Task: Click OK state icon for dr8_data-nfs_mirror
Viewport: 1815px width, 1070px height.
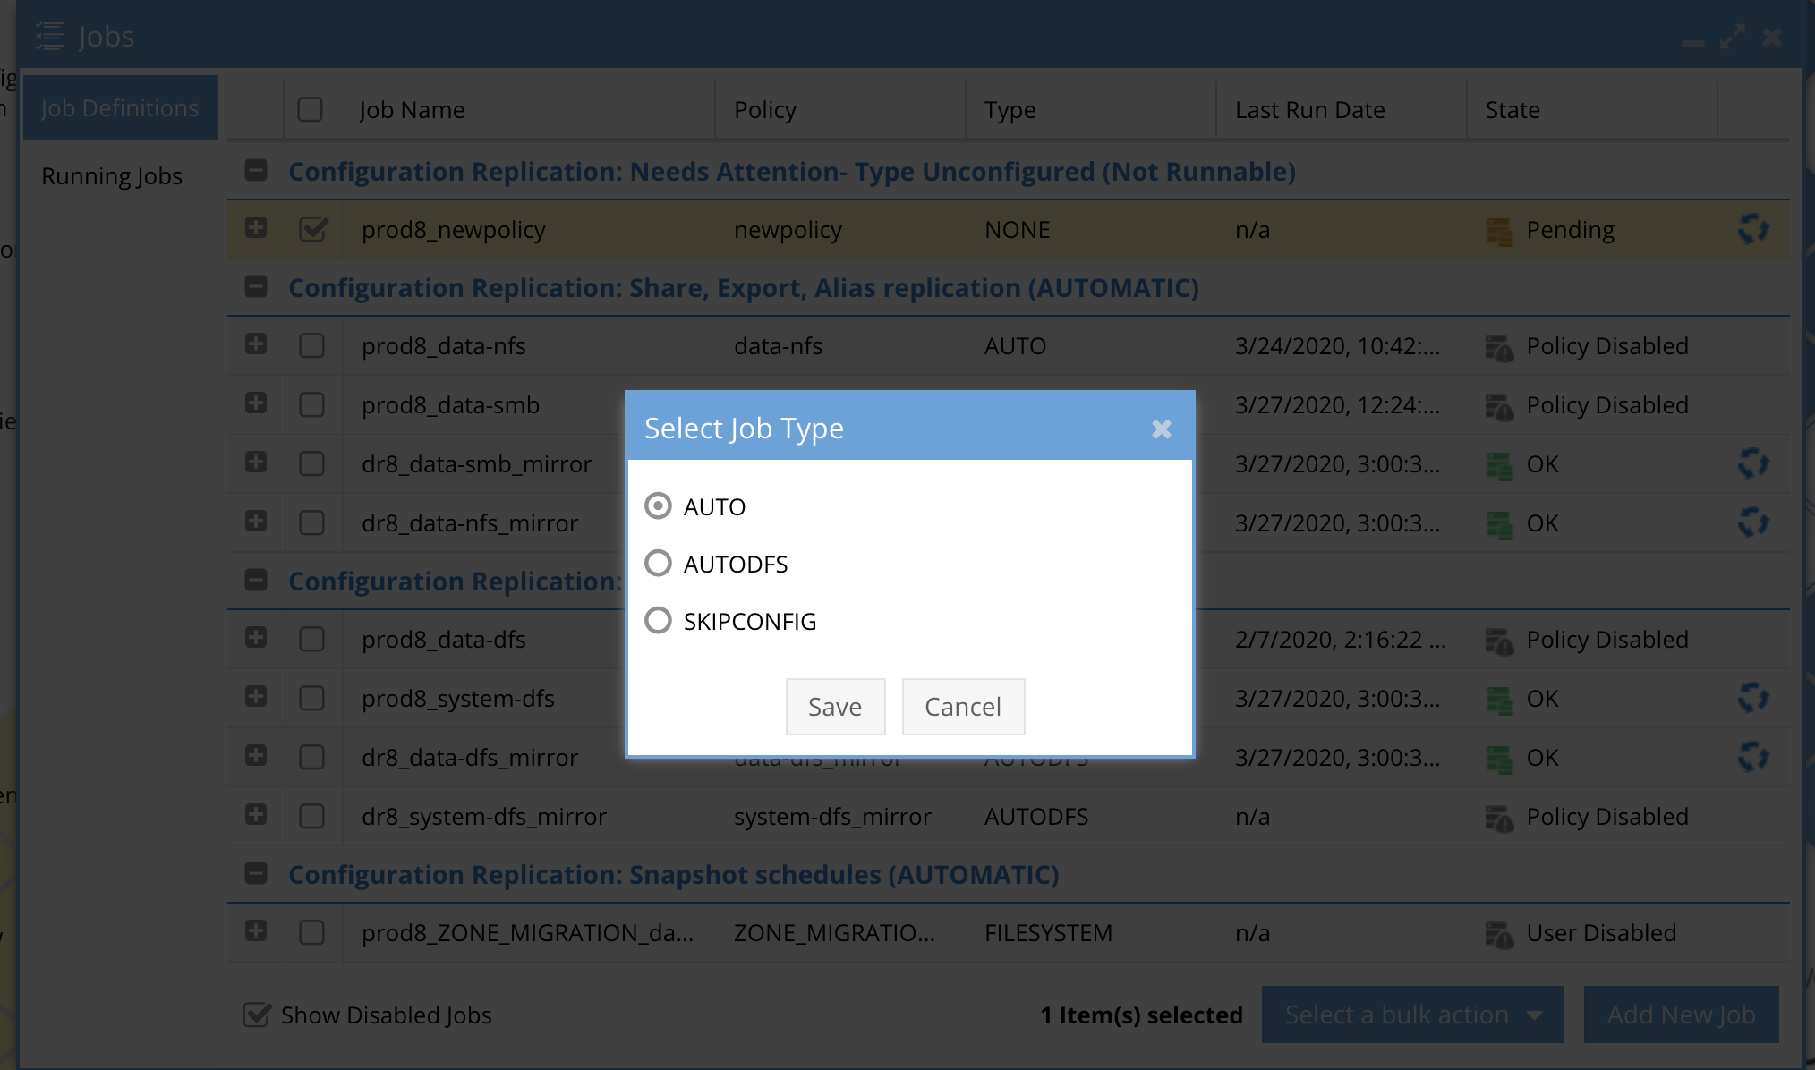Action: coord(1499,524)
